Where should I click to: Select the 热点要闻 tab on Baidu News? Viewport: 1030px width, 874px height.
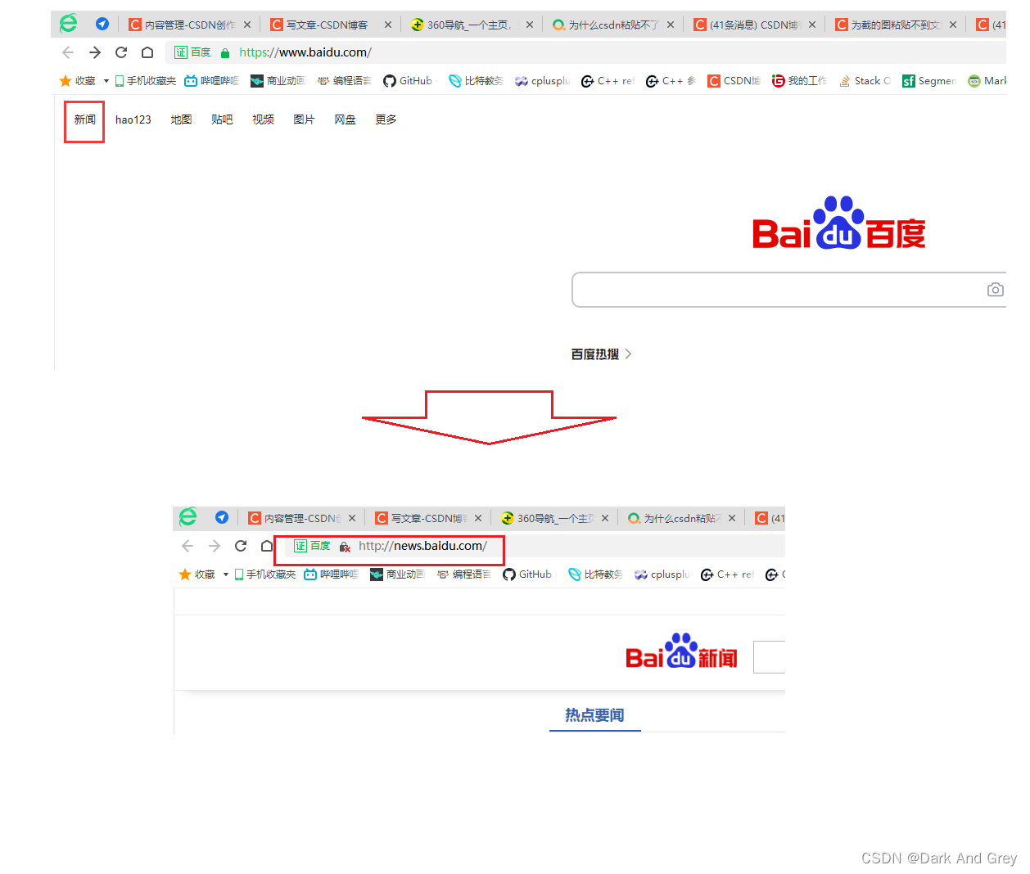594,715
